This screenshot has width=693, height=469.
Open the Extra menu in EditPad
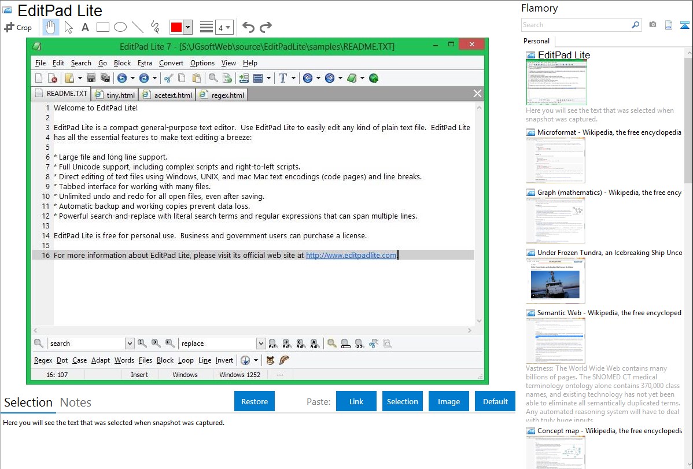[145, 63]
